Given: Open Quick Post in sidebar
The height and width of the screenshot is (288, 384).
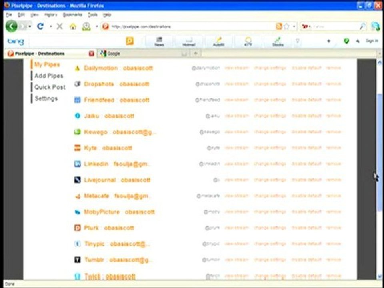Looking at the screenshot, I should point(50,87).
